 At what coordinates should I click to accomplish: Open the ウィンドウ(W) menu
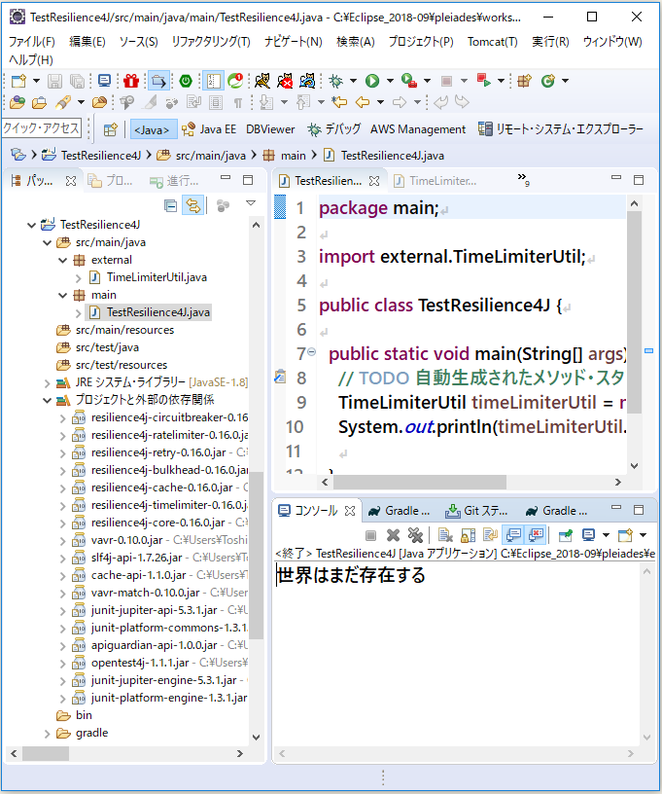pos(612,42)
